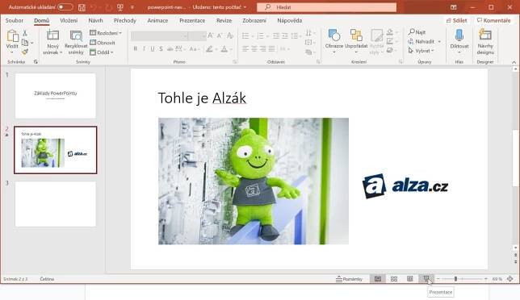The width and height of the screenshot is (520, 300).
Task: Open Odstavec dialog launcher
Action: pos(318,61)
